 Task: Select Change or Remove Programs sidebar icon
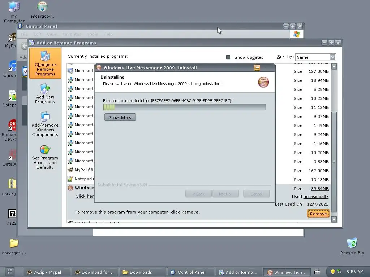point(45,63)
